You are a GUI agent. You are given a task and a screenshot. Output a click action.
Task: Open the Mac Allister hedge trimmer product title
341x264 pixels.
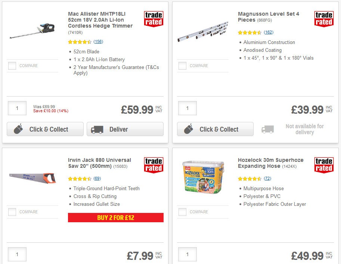100,20
